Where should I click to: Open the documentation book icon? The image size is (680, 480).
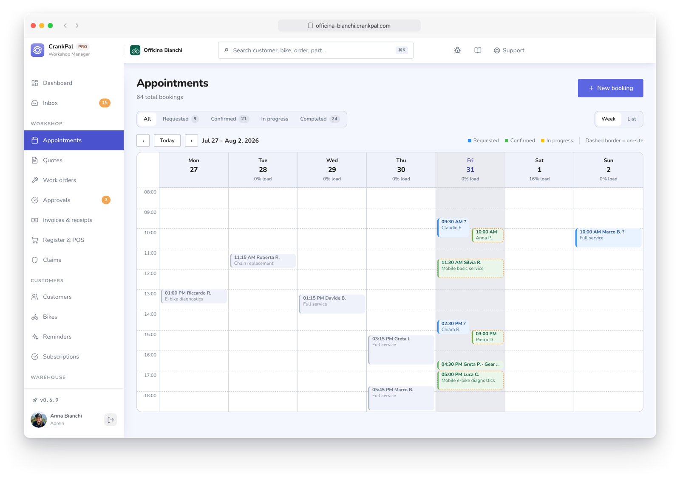(478, 50)
